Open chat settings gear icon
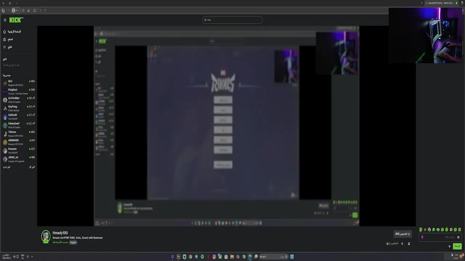The width and height of the screenshot is (465, 261). (x=449, y=246)
